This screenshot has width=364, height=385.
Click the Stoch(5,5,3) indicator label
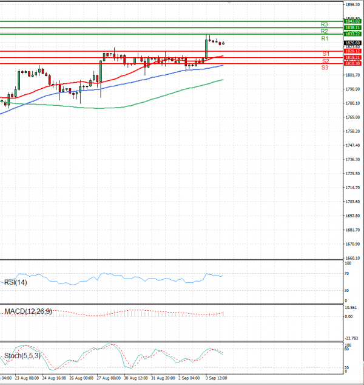tap(22, 355)
